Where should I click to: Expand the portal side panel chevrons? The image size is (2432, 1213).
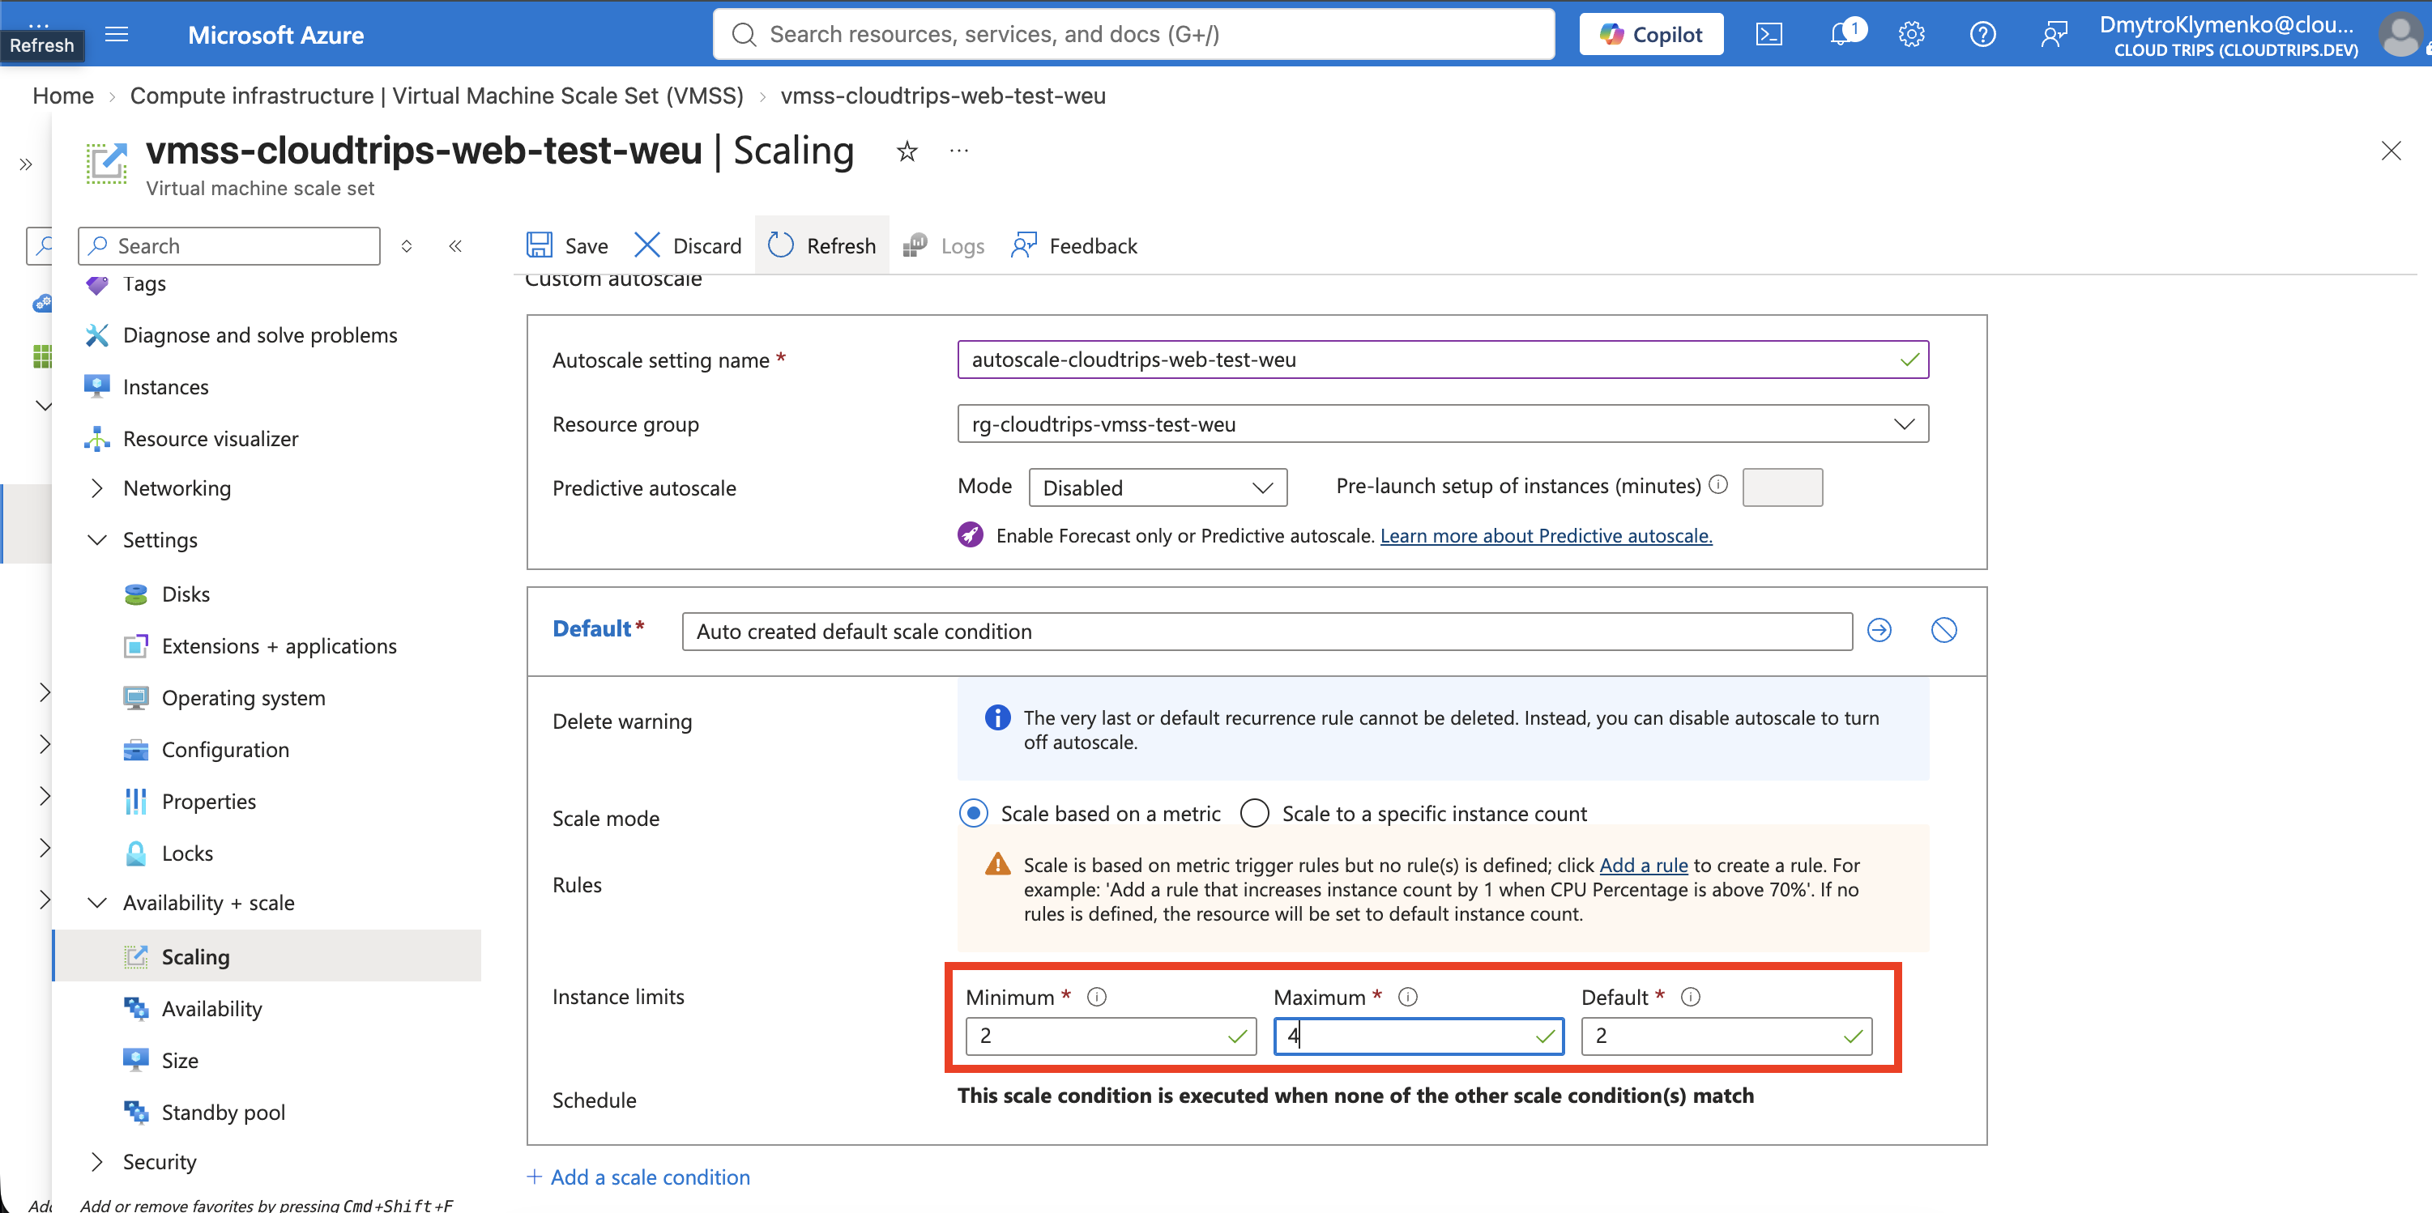pos(25,165)
